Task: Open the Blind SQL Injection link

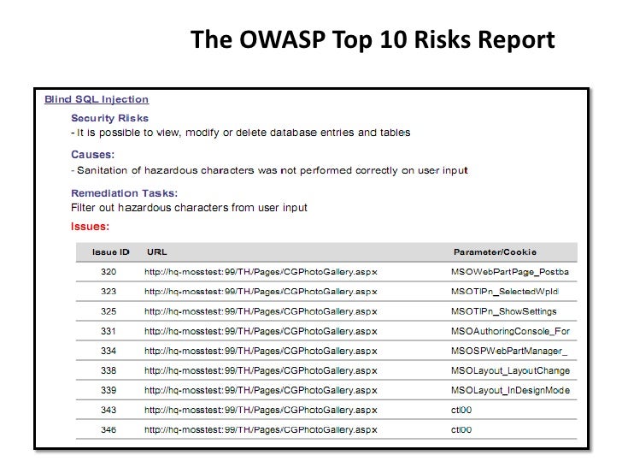Action: pyautogui.click(x=97, y=99)
